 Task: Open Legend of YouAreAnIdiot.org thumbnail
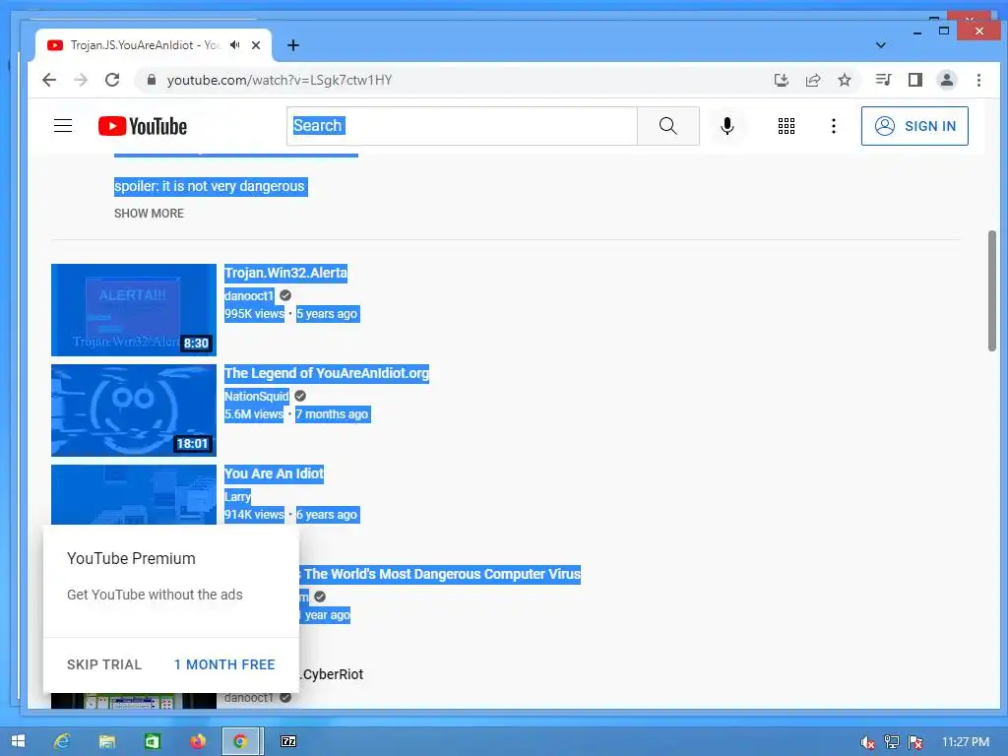134,410
